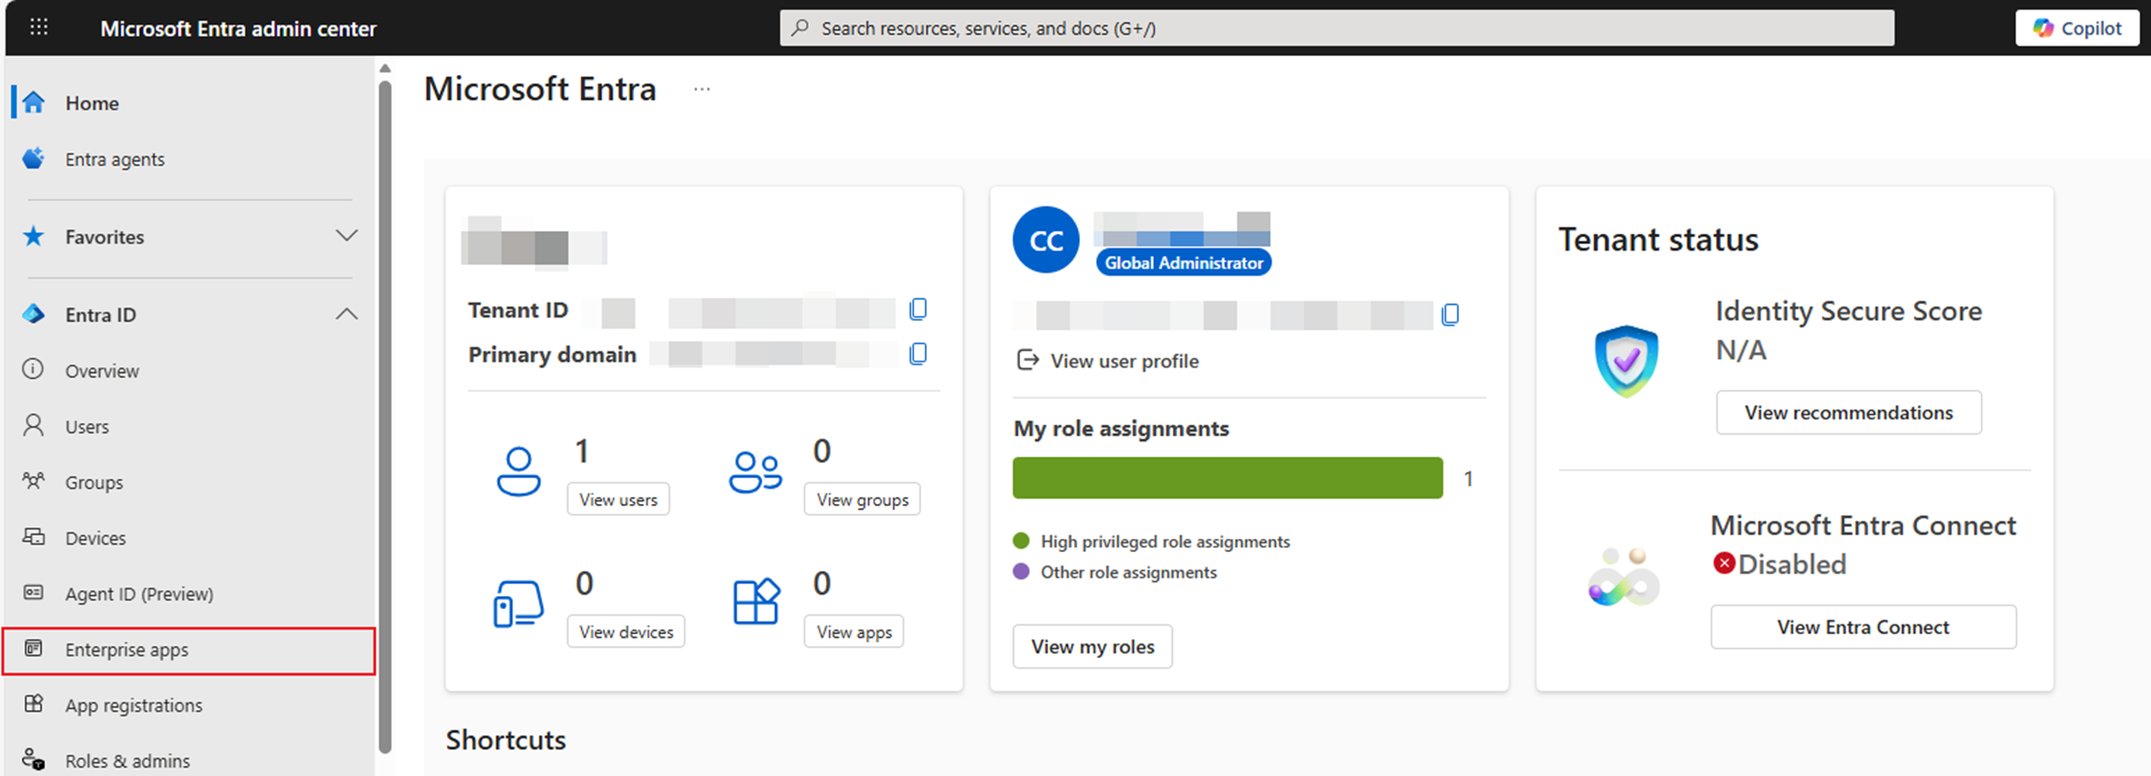Click the CC user avatar
The height and width of the screenshot is (776, 2151).
point(1046,240)
